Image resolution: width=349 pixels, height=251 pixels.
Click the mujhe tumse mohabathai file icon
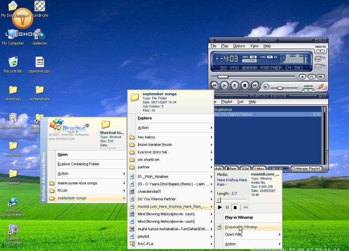pyautogui.click(x=132, y=229)
